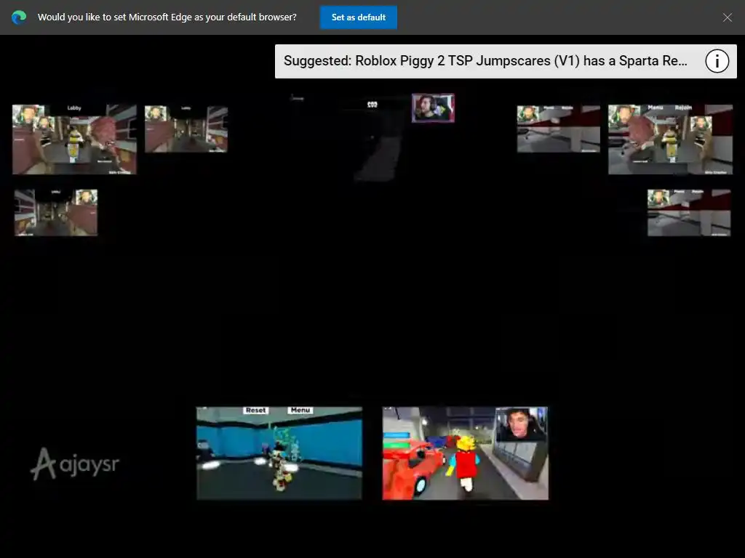Select the small Lobby corridor thumbnail beside it
745x558 pixels.
tap(186, 129)
